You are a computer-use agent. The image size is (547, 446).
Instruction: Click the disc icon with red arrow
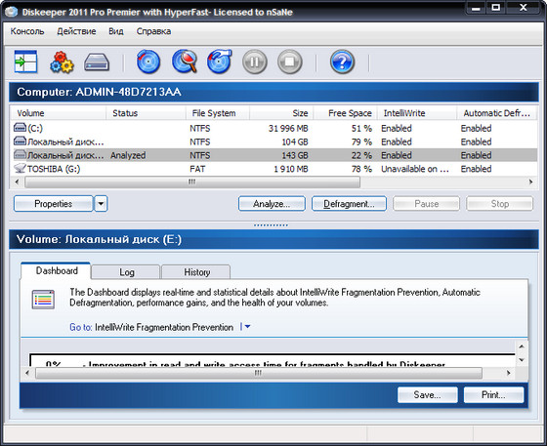[220, 61]
